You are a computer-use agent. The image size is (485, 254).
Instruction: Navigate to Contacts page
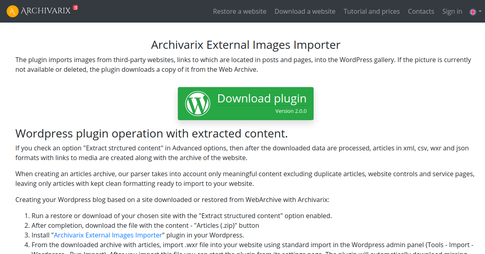pos(421,11)
